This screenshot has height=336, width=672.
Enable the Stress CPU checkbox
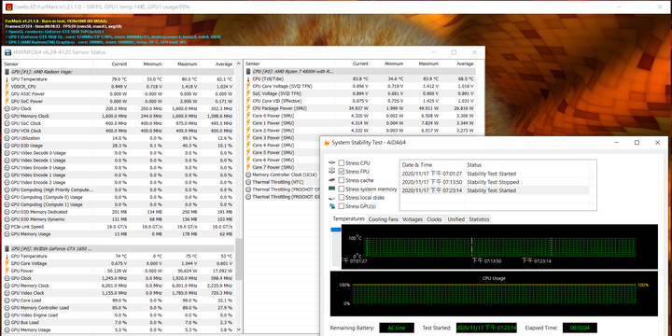point(342,162)
